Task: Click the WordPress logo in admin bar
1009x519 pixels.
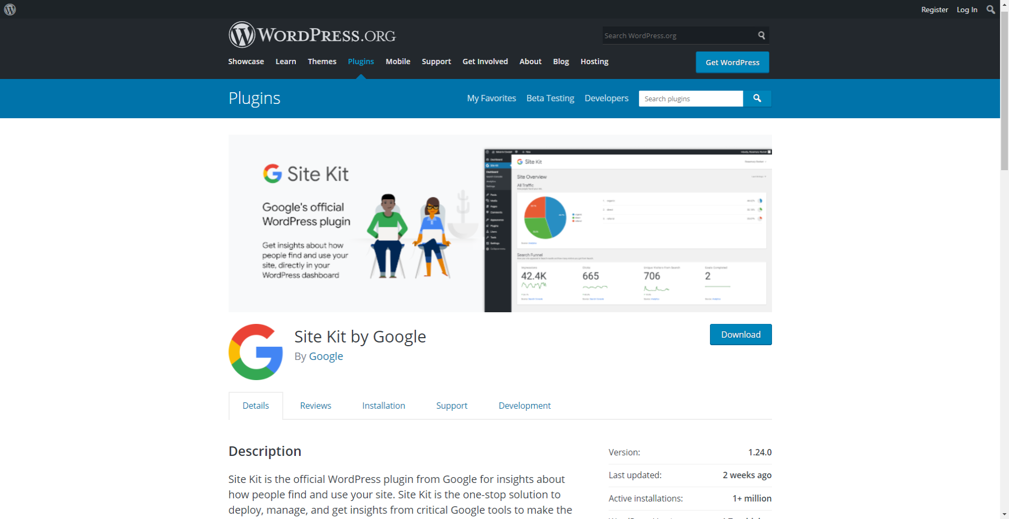Action: pyautogui.click(x=10, y=10)
